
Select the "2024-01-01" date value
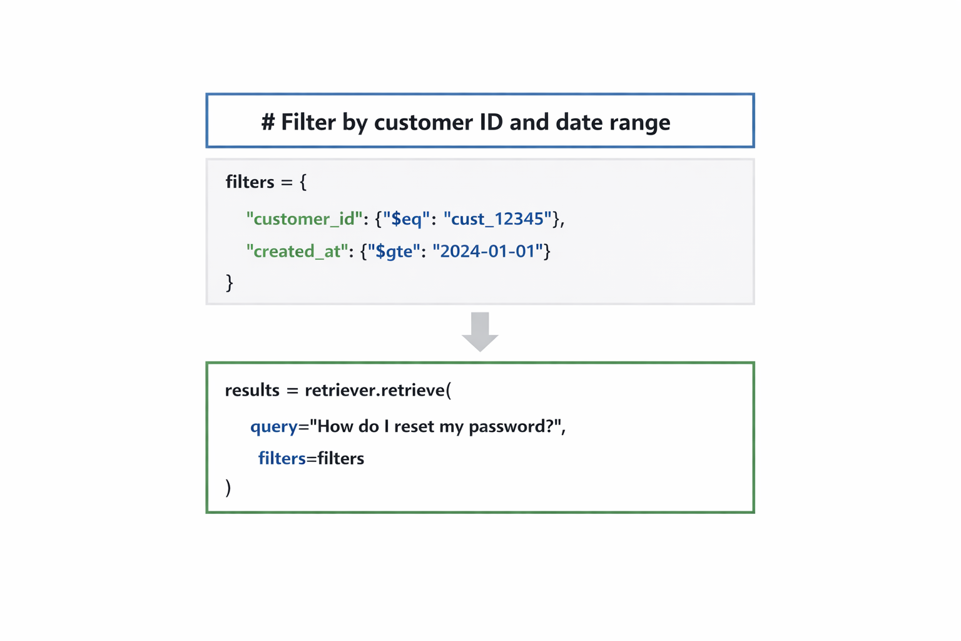pyautogui.click(x=487, y=251)
